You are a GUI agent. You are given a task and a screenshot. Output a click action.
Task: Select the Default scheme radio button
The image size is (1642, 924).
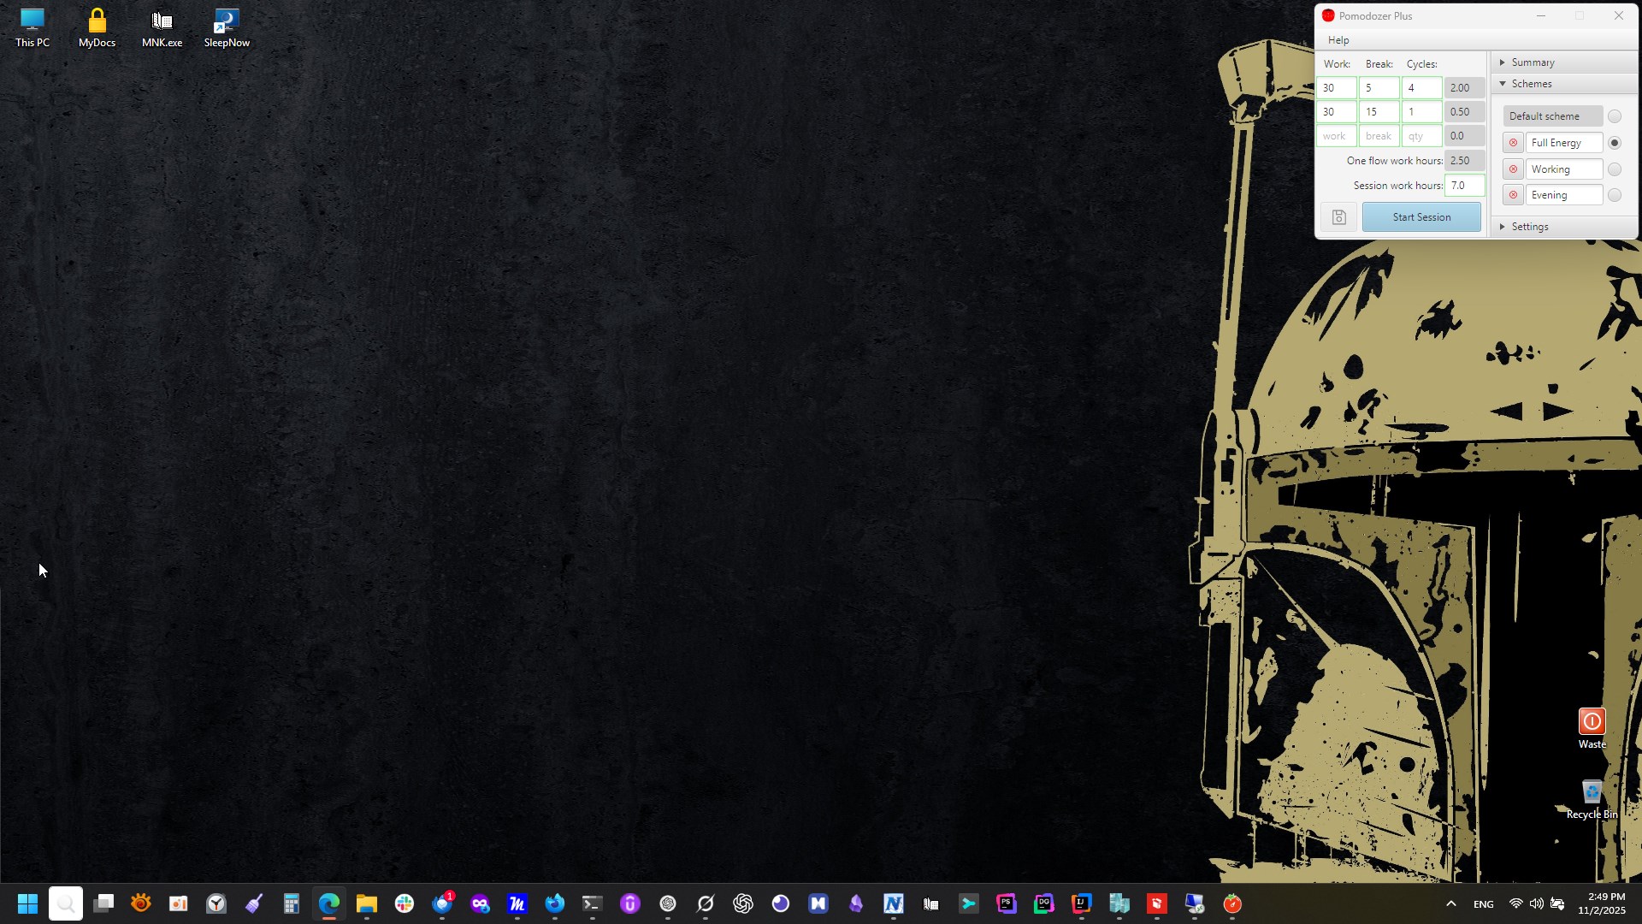tap(1614, 116)
